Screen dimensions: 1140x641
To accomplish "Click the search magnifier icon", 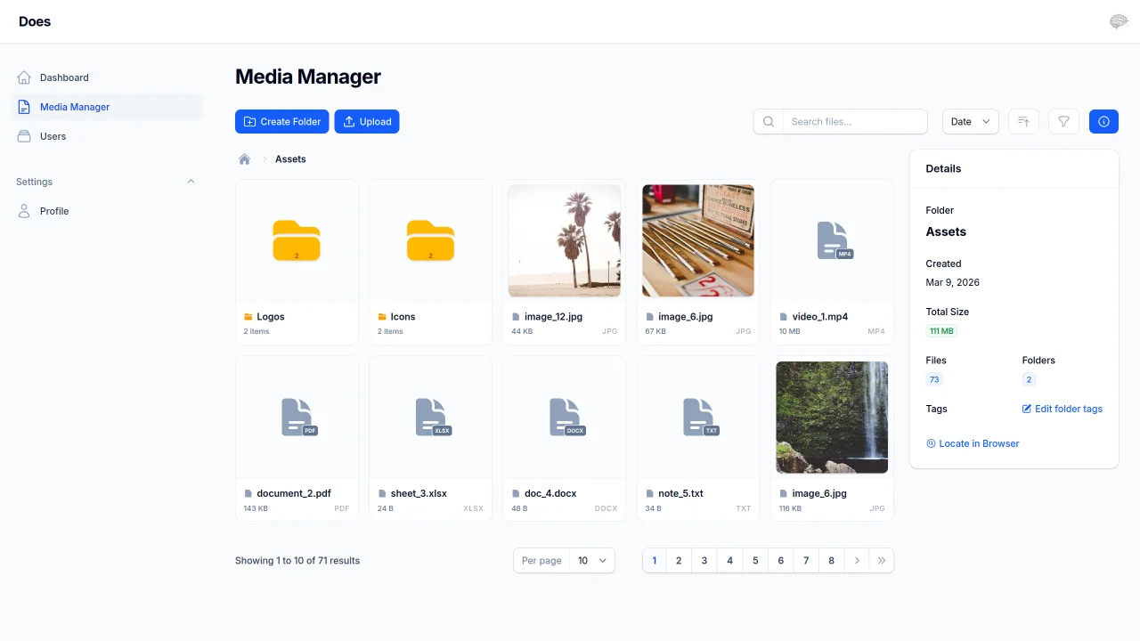I will (x=768, y=121).
